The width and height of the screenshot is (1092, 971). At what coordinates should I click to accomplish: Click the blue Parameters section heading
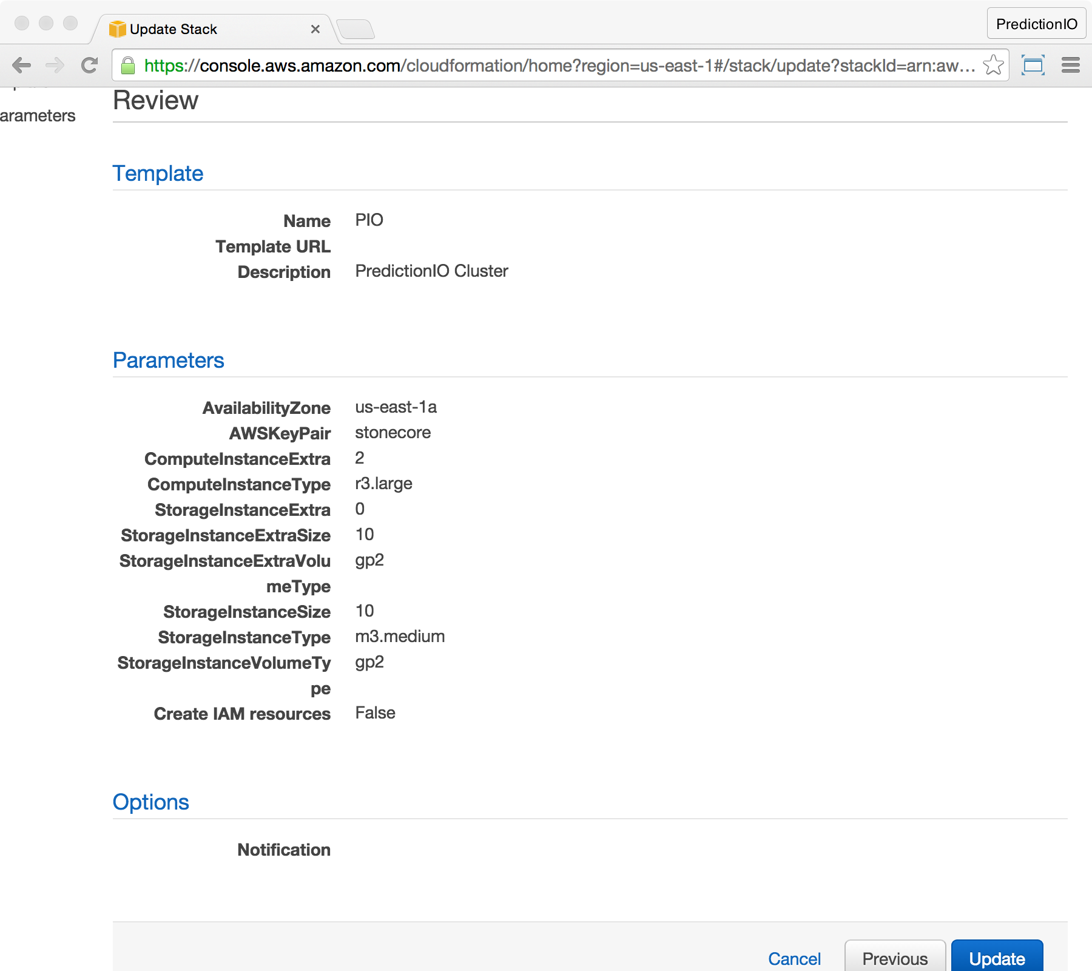tap(169, 360)
